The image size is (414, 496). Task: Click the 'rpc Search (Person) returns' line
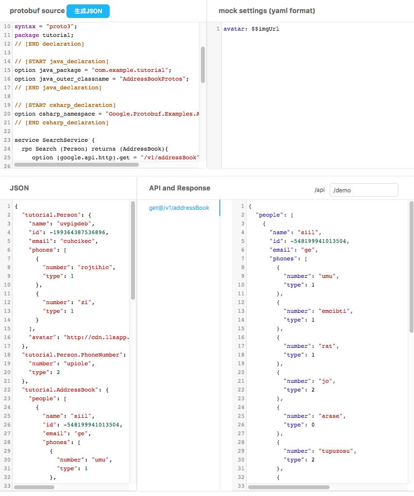[95, 149]
